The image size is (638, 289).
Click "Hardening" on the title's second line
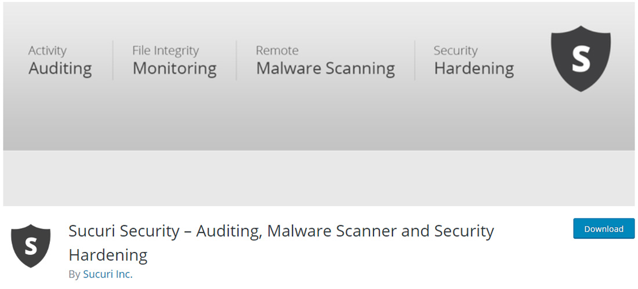(108, 254)
